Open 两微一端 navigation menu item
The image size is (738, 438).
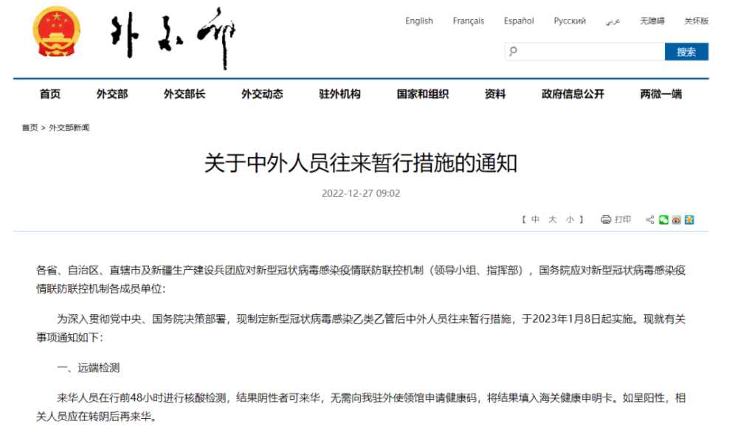pyautogui.click(x=661, y=94)
